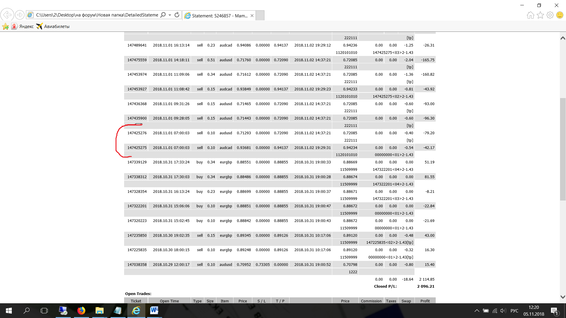
Task: Select ticket number 147489641
Action: [x=137, y=45]
